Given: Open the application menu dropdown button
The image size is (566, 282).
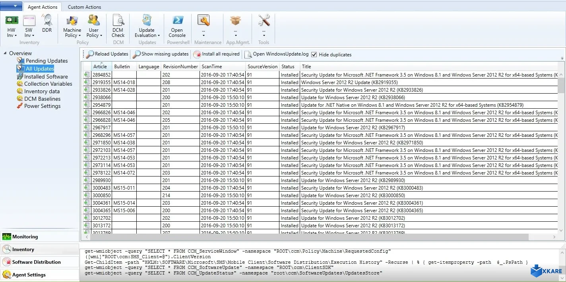Looking at the screenshot, I should coord(11,6).
